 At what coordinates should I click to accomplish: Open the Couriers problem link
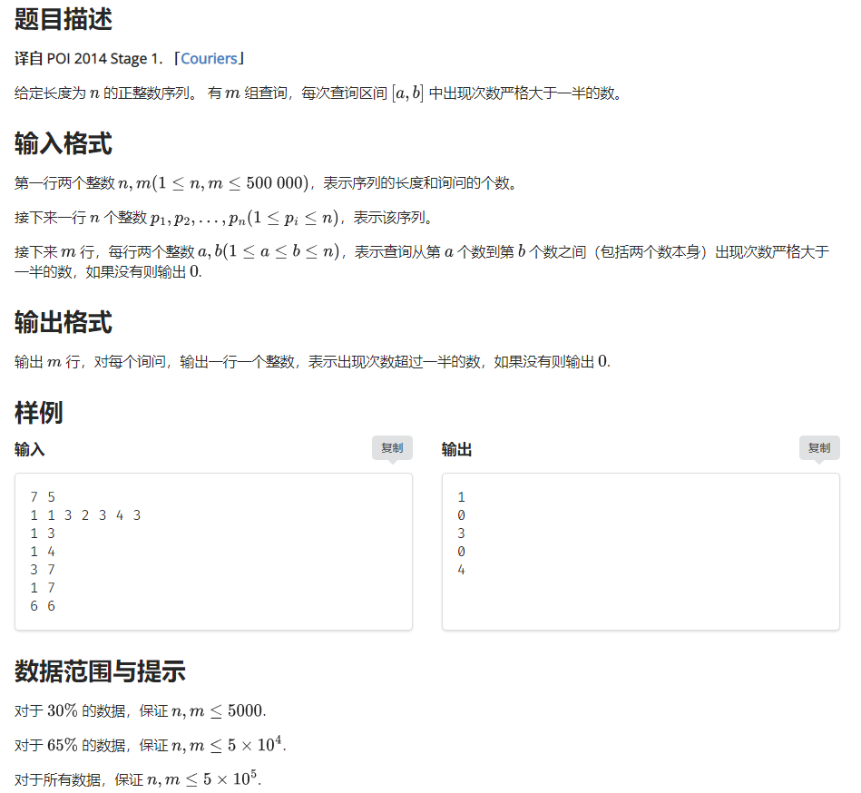210,58
